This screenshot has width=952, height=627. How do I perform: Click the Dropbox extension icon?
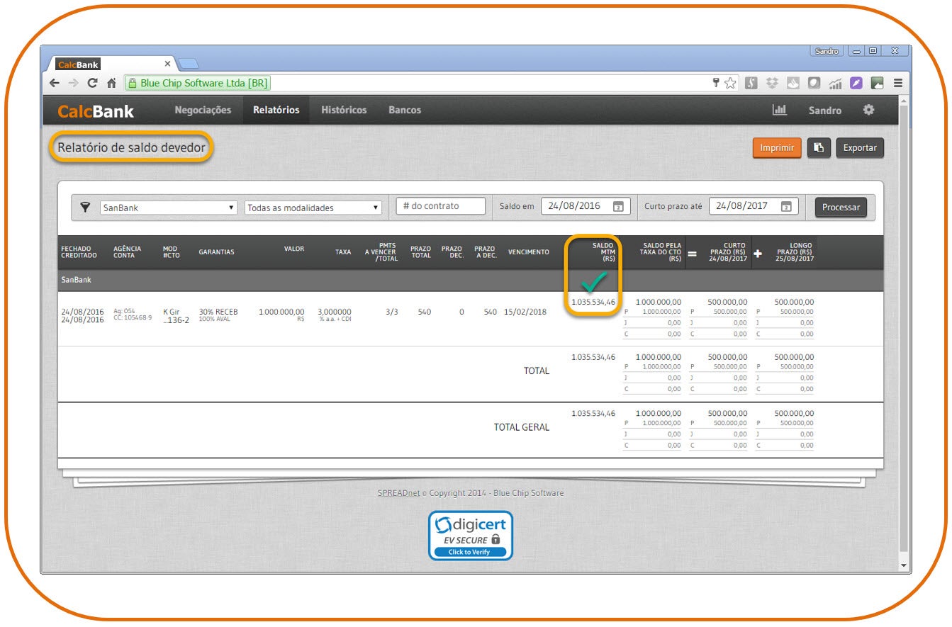point(773,83)
